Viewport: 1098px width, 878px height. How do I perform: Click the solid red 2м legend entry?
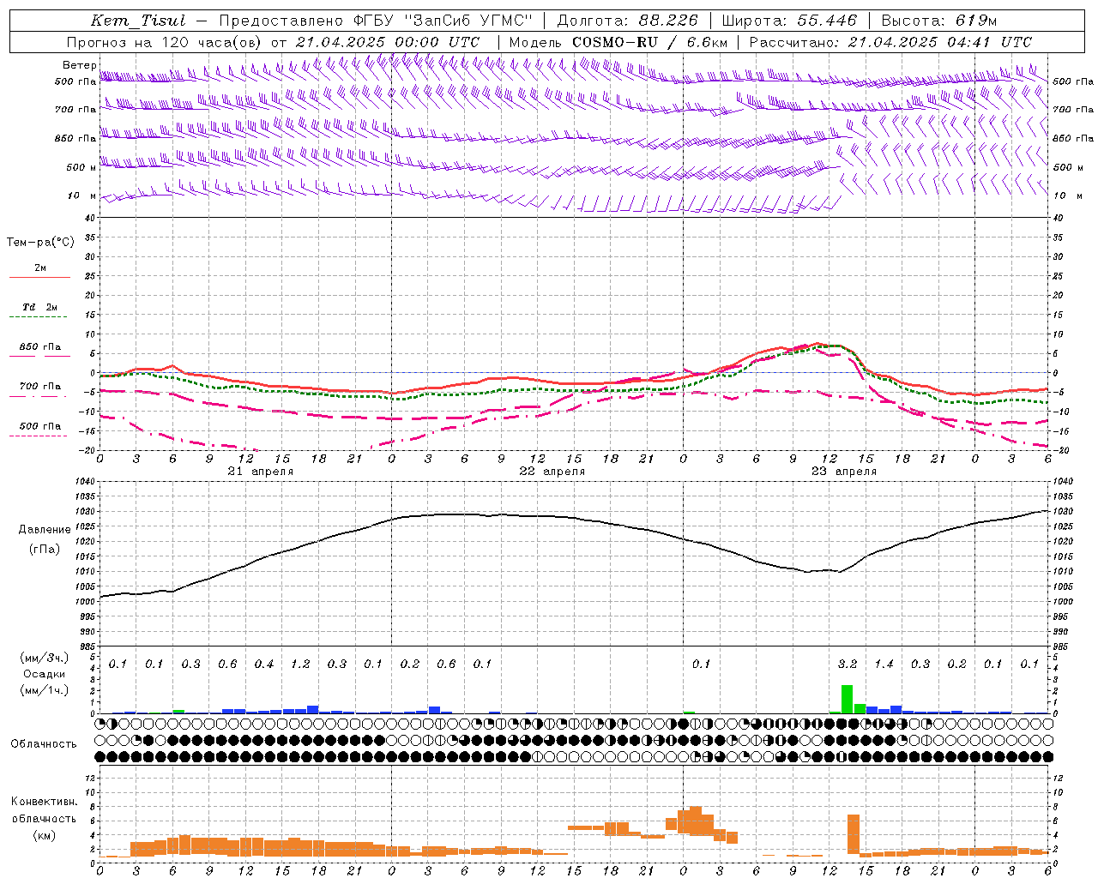pyautogui.click(x=39, y=271)
